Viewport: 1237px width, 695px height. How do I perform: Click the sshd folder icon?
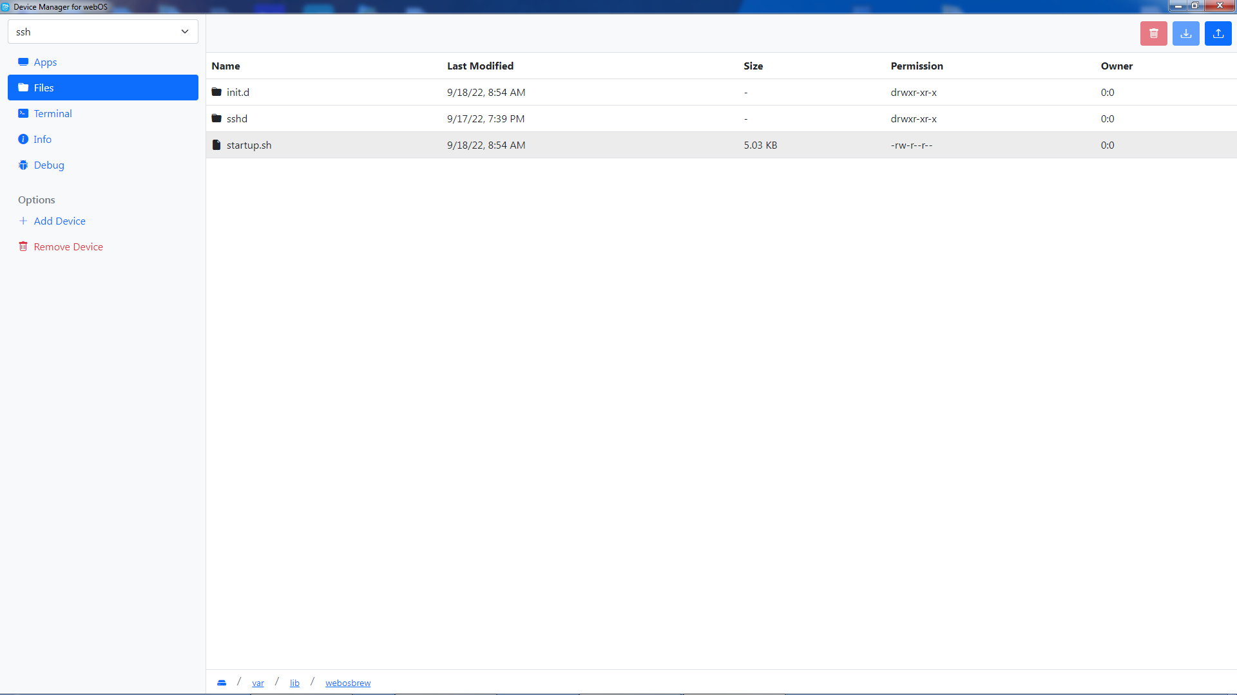(x=216, y=118)
